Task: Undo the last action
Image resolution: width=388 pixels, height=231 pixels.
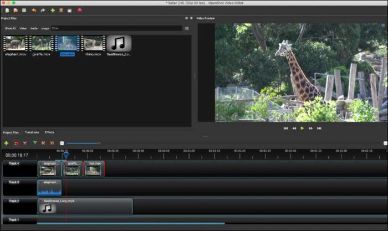Action: pos(34,11)
